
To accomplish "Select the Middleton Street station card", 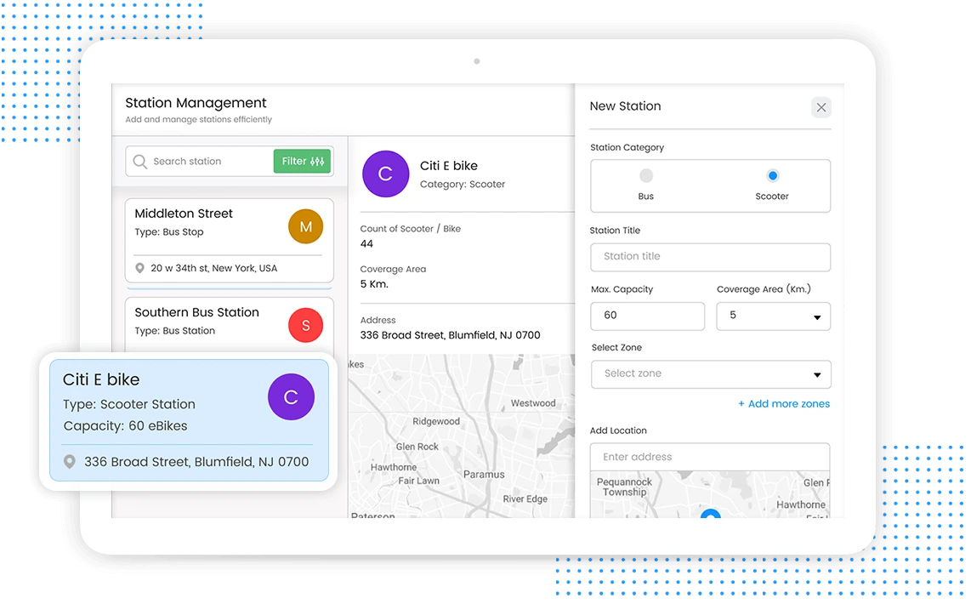I will point(229,241).
